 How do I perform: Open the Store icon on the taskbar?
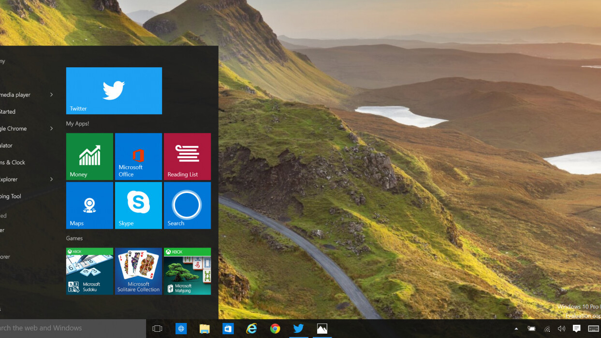(x=228, y=329)
